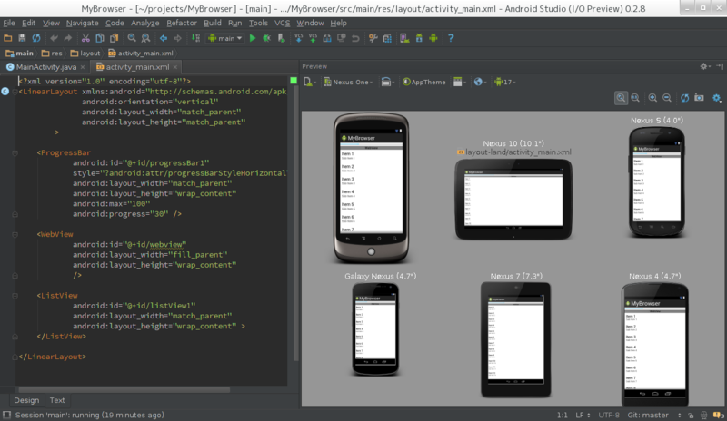727x421 pixels.
Task: Select the Nexus 10 landscape preview thumbnail
Action: pos(513,200)
